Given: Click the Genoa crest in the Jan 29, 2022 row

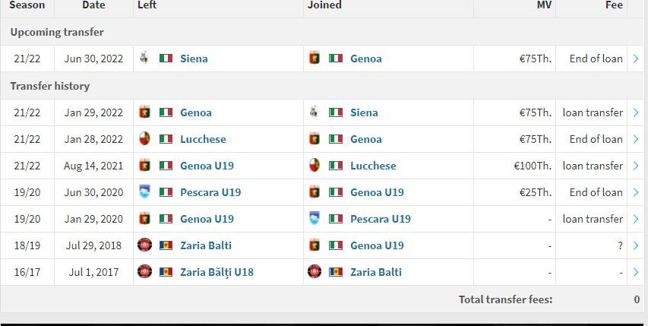Looking at the screenshot, I should (x=144, y=112).
